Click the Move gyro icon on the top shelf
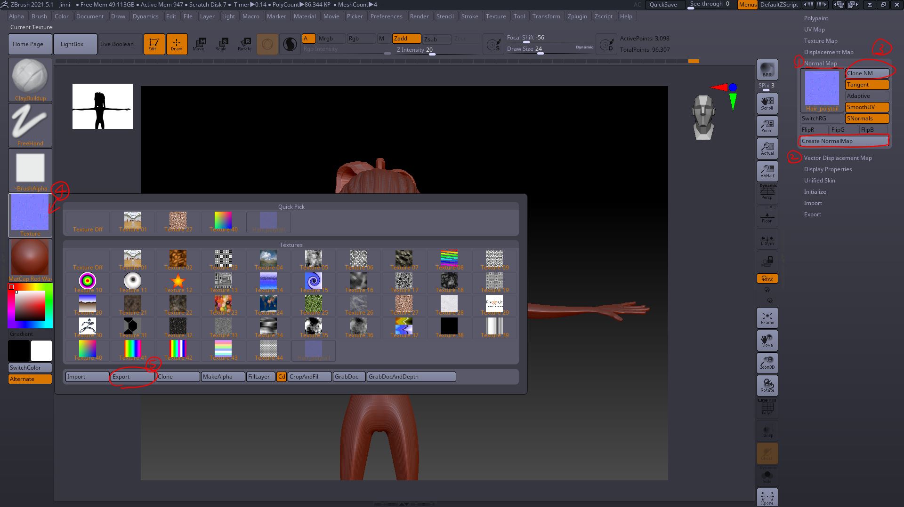Screen dimensions: 904x507 tap(200, 44)
